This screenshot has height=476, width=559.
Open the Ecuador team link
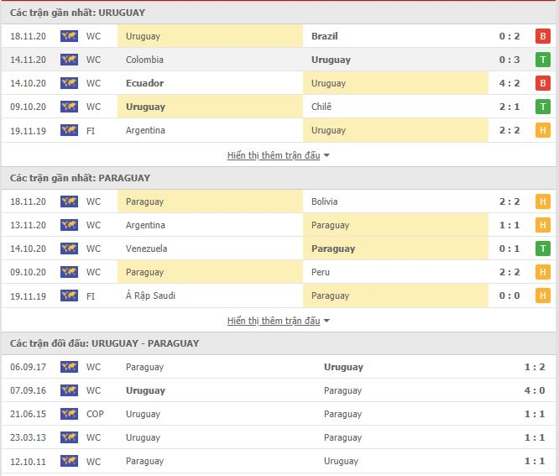[x=144, y=83]
